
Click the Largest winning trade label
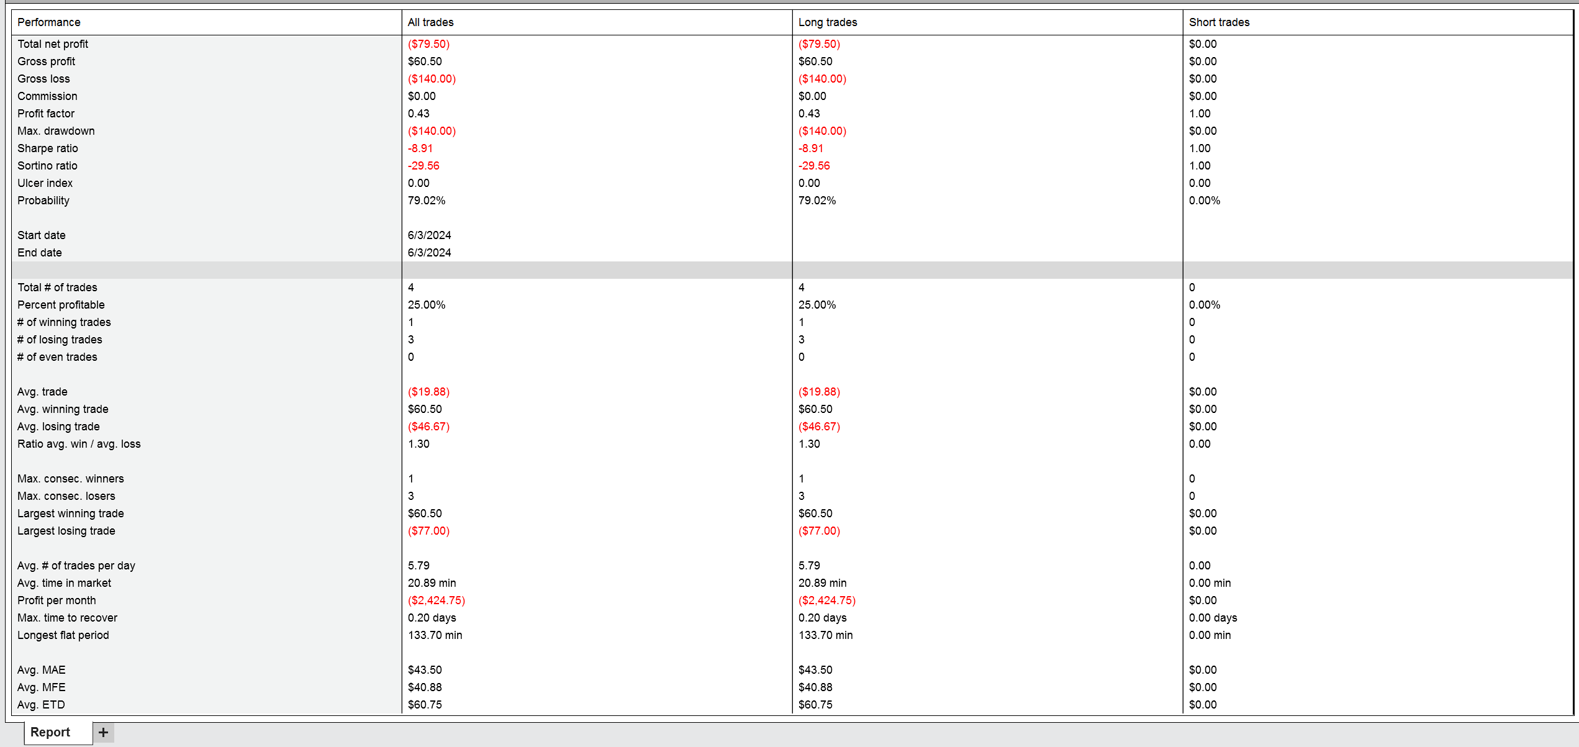coord(71,514)
